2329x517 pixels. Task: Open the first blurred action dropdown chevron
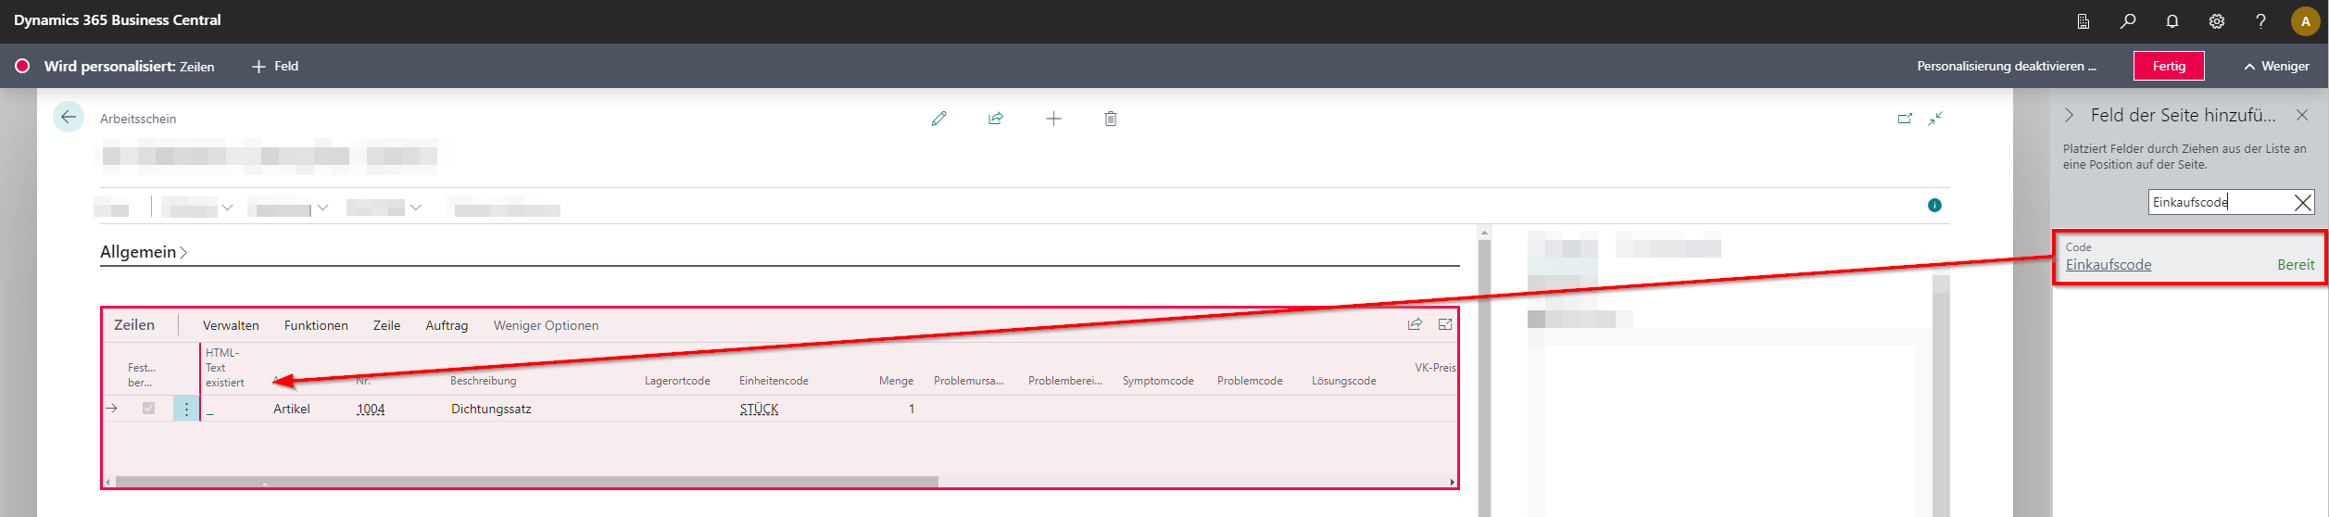tap(227, 208)
